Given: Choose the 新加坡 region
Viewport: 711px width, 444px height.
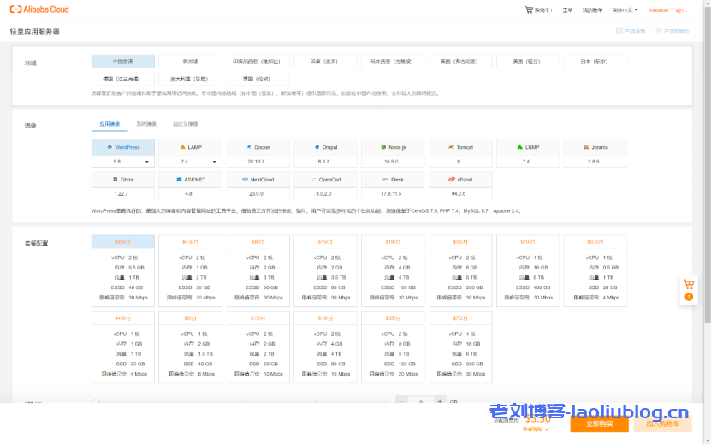Looking at the screenshot, I should [191, 62].
